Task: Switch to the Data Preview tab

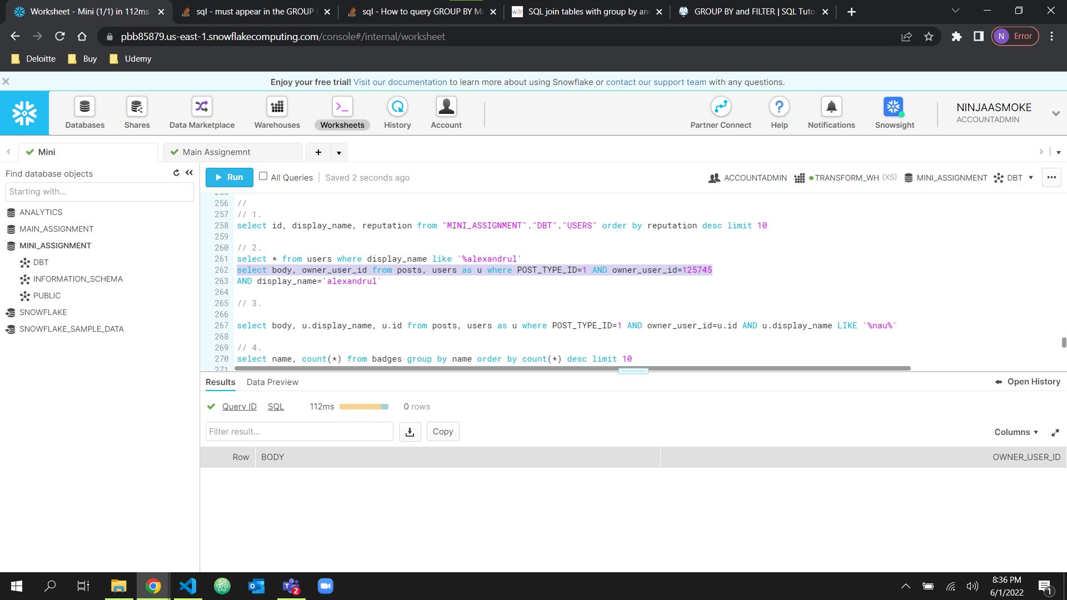Action: [x=272, y=382]
